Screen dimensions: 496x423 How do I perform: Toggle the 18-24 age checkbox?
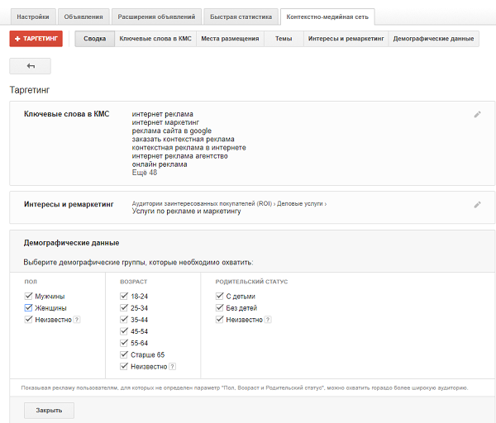[x=124, y=296]
